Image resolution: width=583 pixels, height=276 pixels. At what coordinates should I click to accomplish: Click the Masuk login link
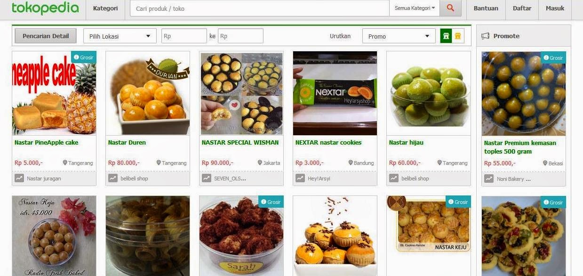pos(555,8)
